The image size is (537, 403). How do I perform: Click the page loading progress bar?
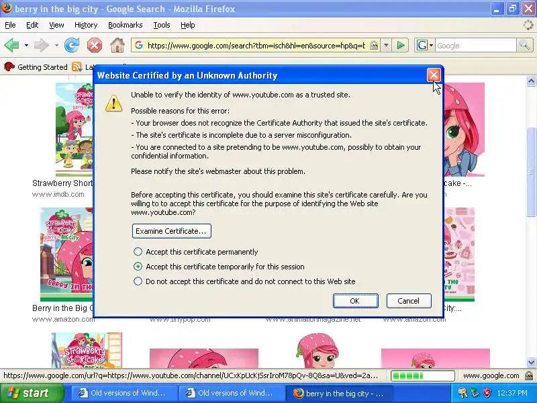point(423,376)
